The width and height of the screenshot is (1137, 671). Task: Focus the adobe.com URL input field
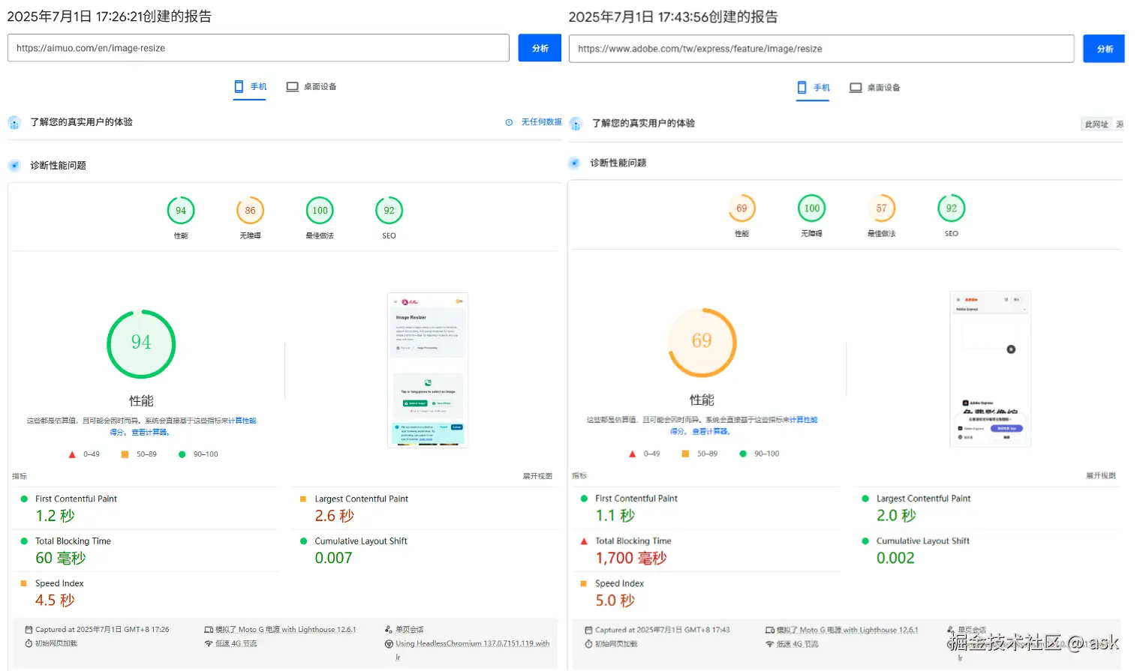821,49
